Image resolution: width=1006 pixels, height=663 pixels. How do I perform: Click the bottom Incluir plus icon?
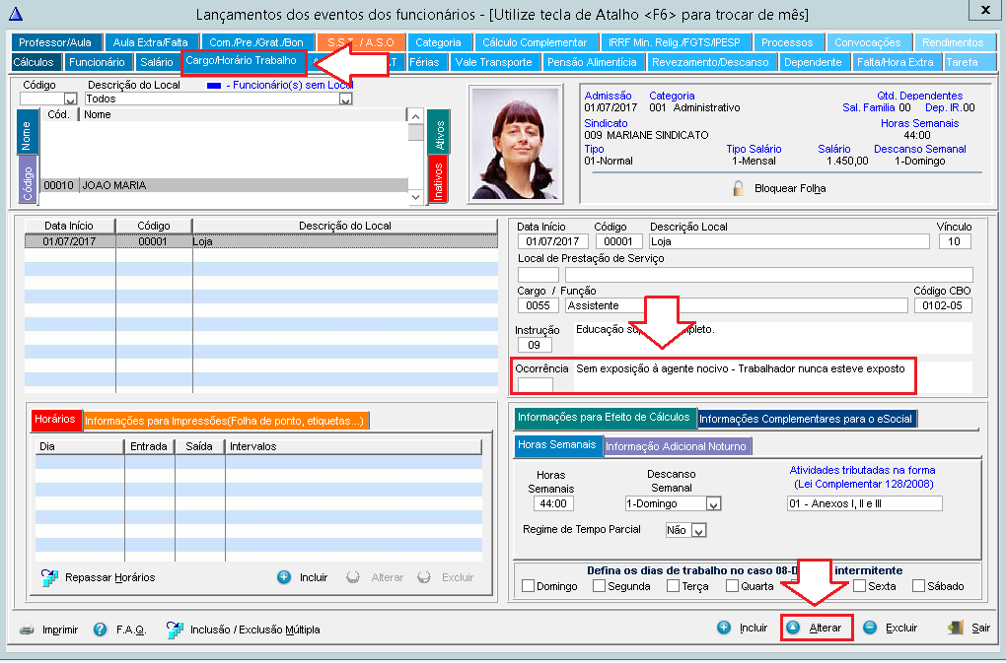click(x=724, y=628)
